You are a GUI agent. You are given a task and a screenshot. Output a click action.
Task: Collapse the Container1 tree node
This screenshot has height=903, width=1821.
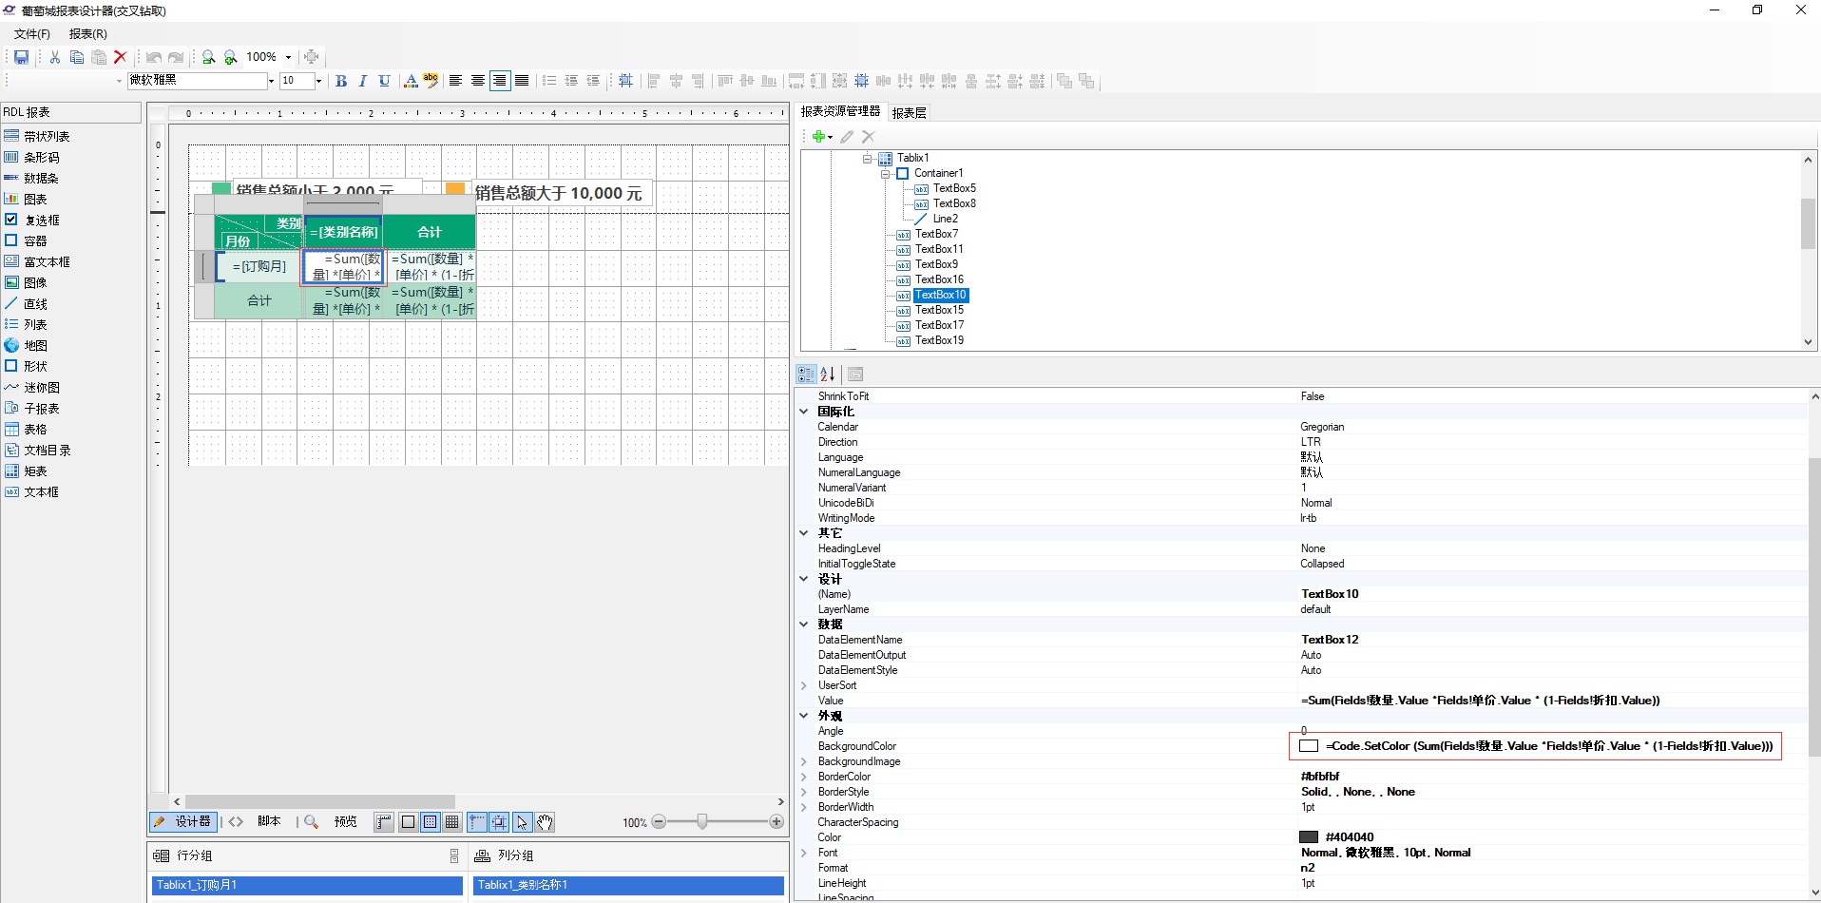[885, 173]
